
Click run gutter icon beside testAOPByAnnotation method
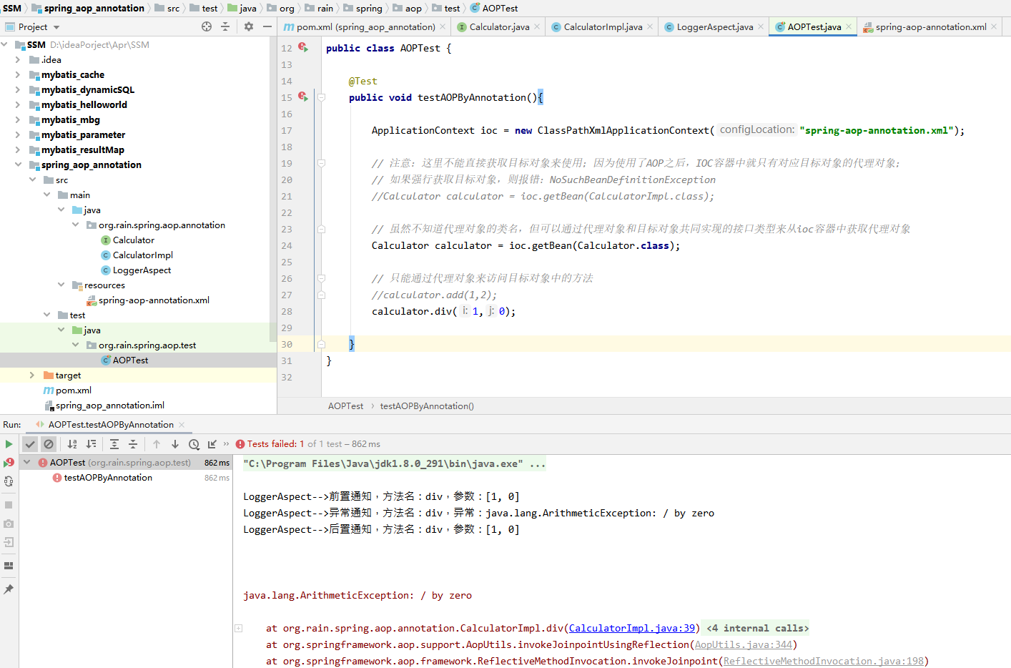tap(303, 97)
